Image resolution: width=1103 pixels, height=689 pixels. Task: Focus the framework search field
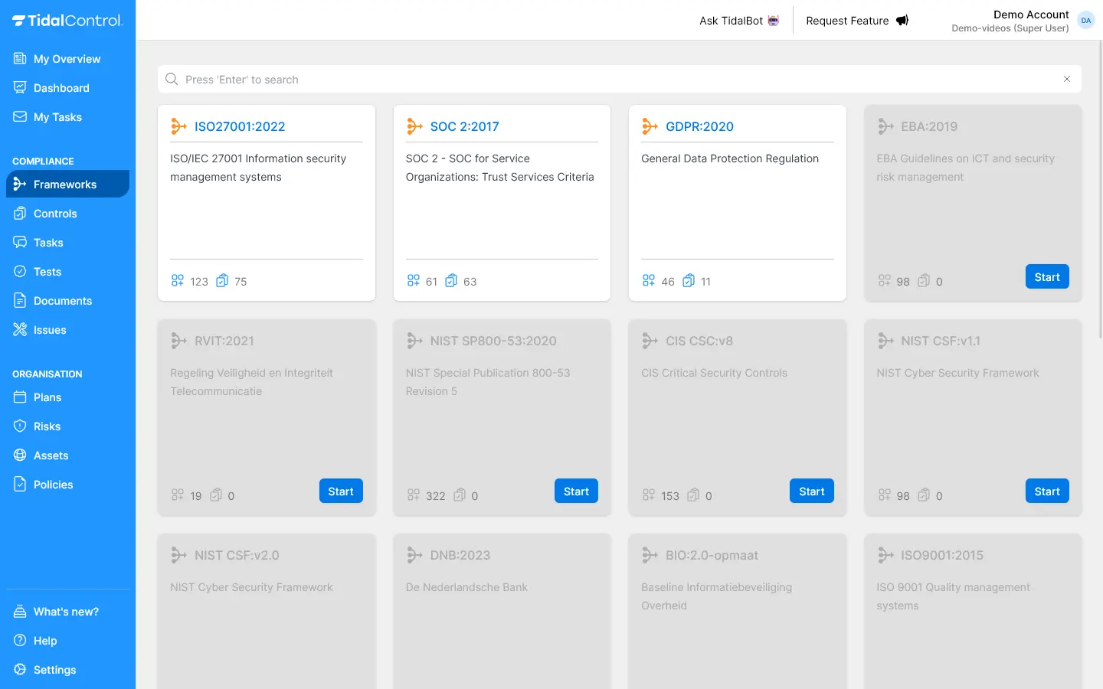click(x=613, y=80)
